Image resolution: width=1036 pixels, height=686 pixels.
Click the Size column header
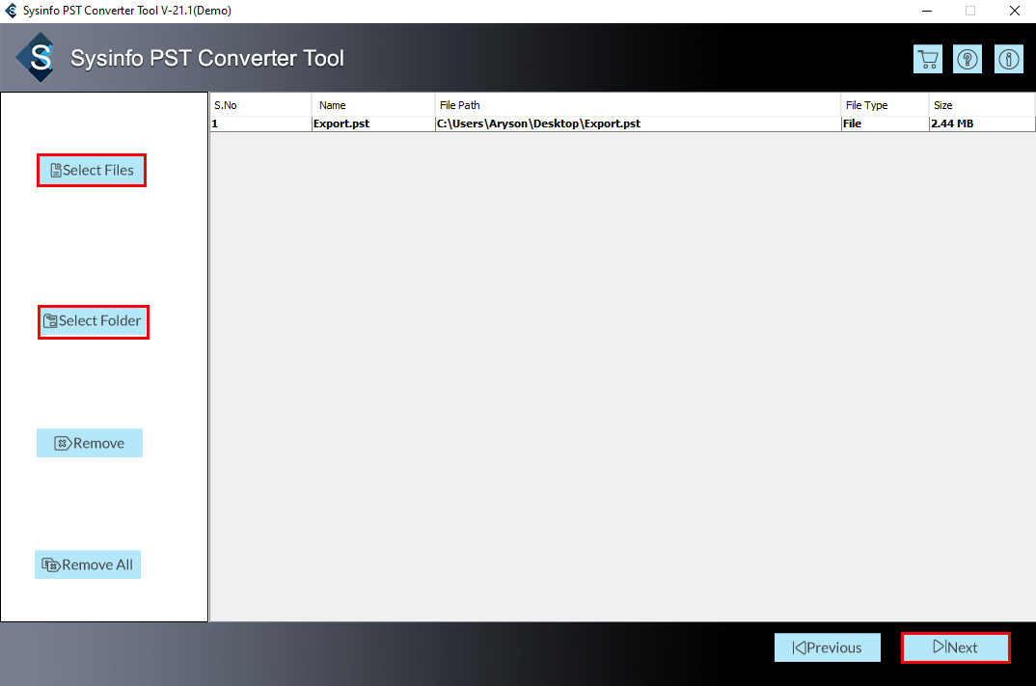981,105
